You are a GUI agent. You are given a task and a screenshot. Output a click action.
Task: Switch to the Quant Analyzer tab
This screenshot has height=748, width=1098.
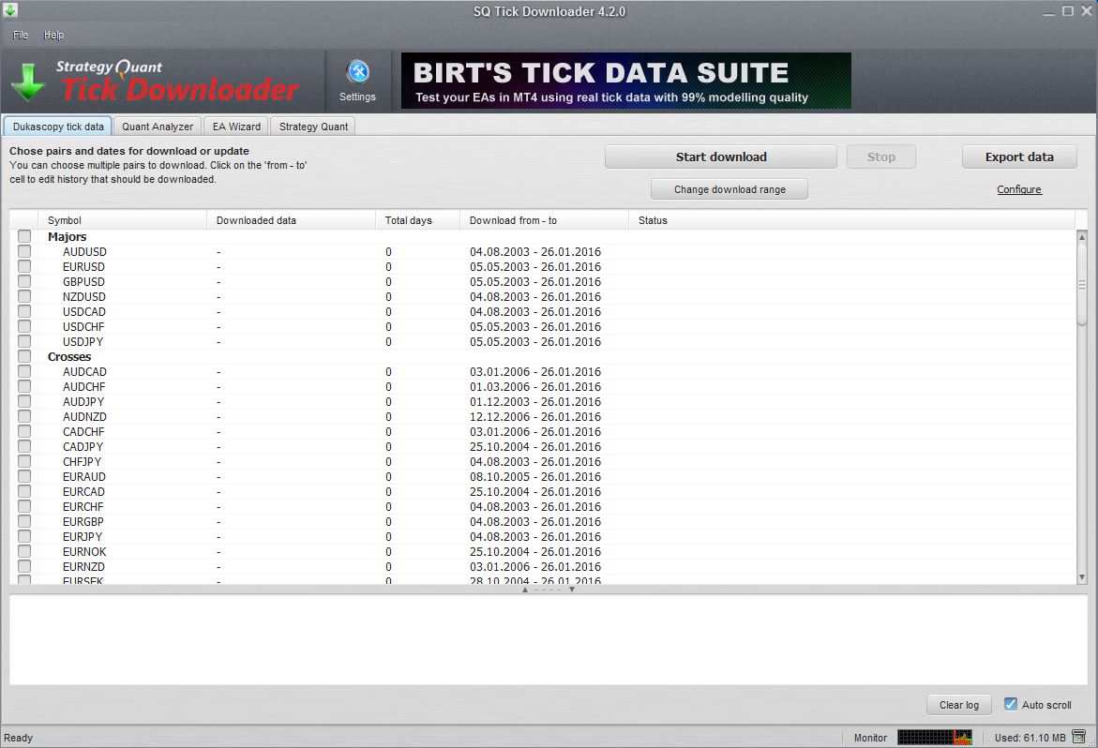157,125
